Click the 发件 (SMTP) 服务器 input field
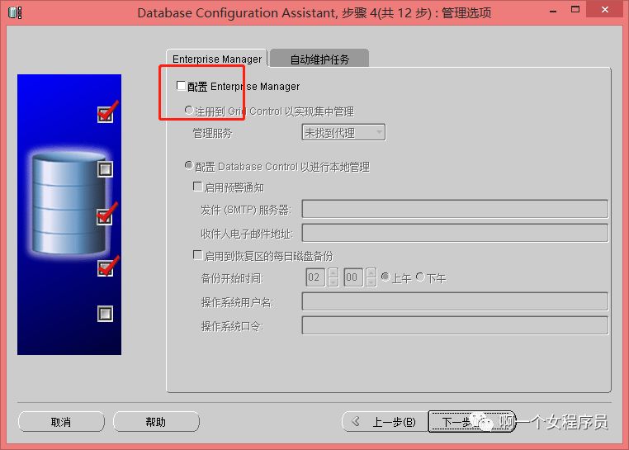This screenshot has height=450, width=629. [455, 209]
